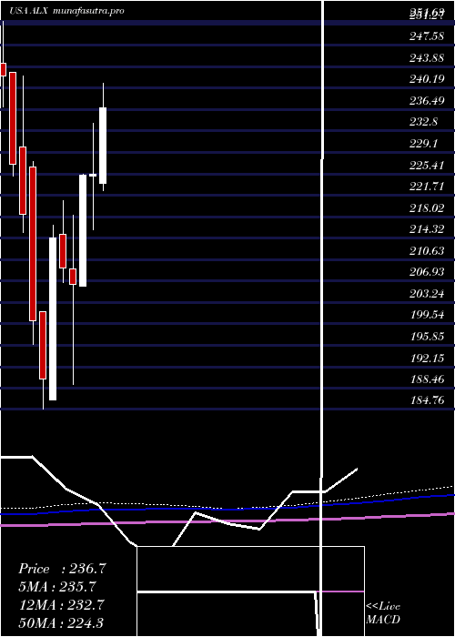This screenshot has height=637, width=455.
Task: Click the 221.71 price axis label
Action: pos(427,187)
